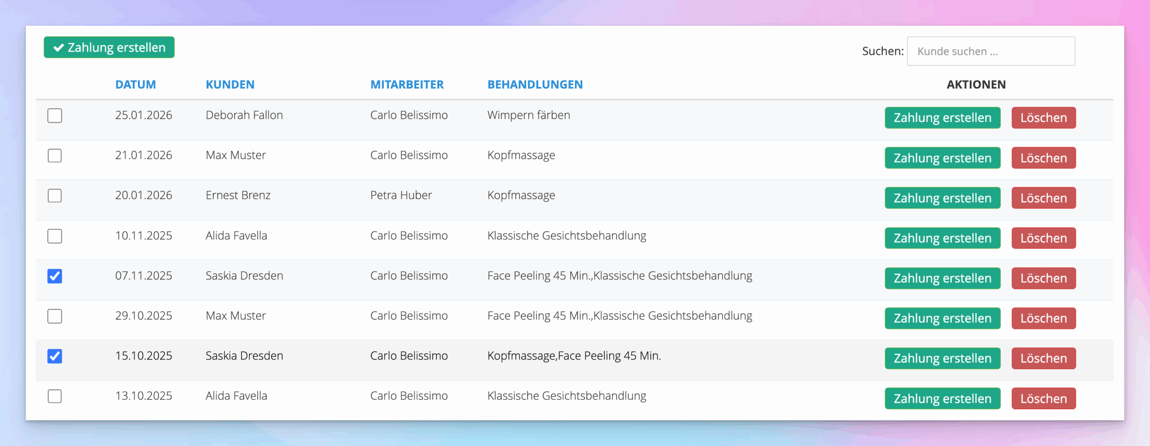Image resolution: width=1150 pixels, height=446 pixels.
Task: Select checkbox for Alida Favella 13.10.2025
Action: (x=55, y=396)
